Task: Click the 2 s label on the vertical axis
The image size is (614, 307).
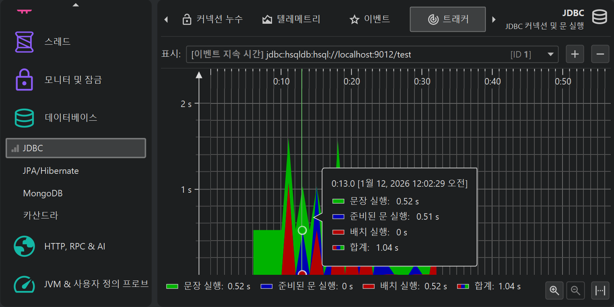Action: [x=186, y=104]
